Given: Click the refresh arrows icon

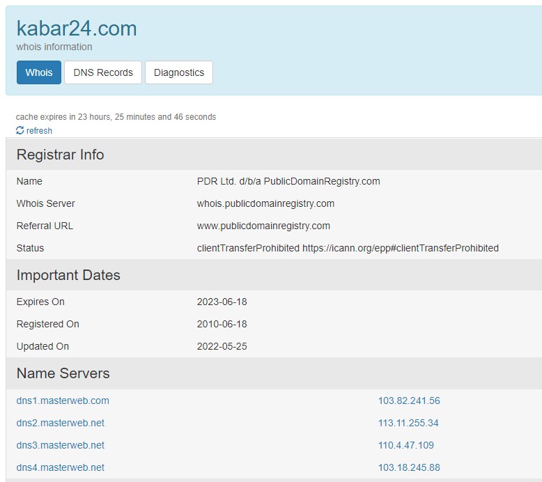Looking at the screenshot, I should [x=20, y=131].
